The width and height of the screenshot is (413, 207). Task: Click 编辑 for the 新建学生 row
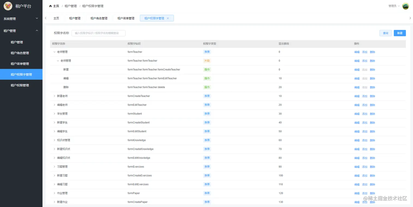click(357, 123)
